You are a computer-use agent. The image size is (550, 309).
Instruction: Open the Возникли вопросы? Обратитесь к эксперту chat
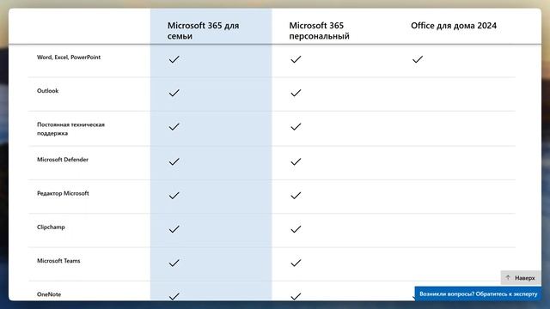click(478, 294)
